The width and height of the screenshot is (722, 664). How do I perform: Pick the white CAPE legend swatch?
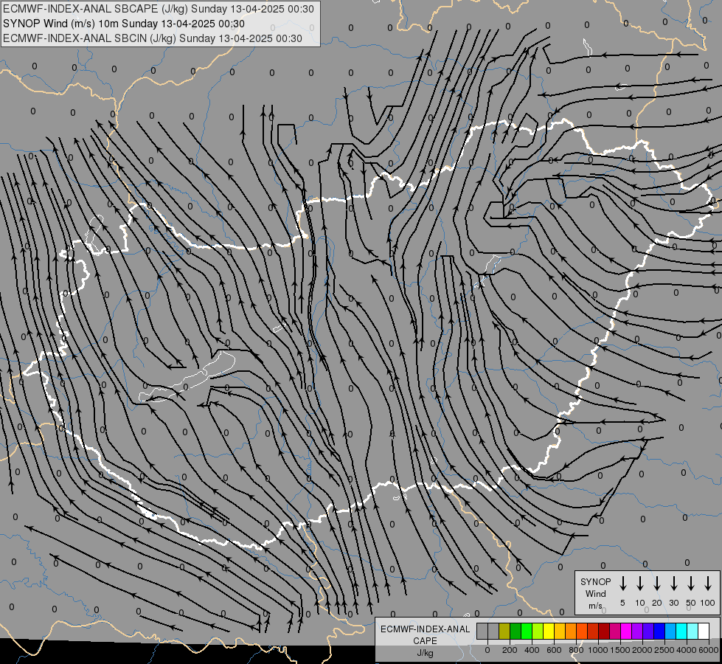[704, 631]
